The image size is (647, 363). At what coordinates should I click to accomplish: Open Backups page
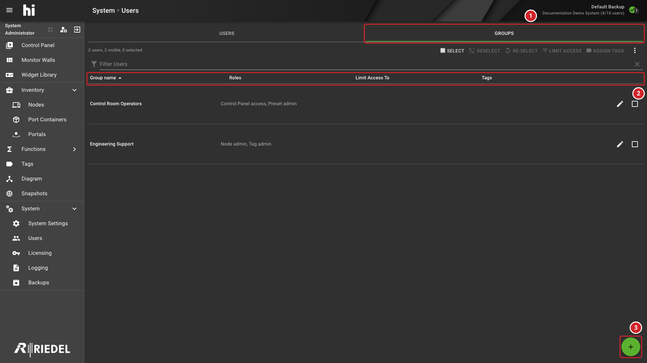42,283
